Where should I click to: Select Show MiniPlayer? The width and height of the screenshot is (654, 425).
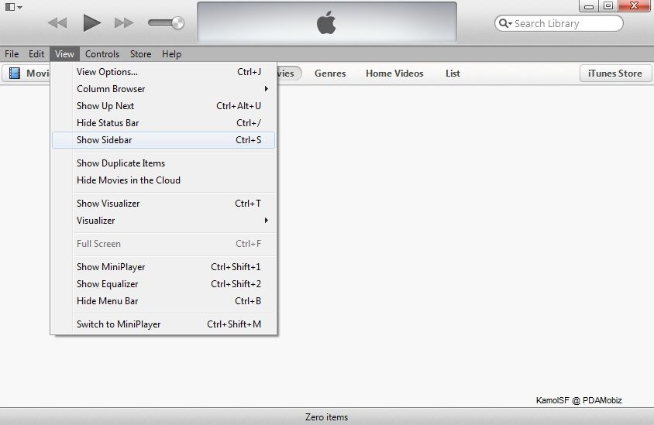click(163, 266)
